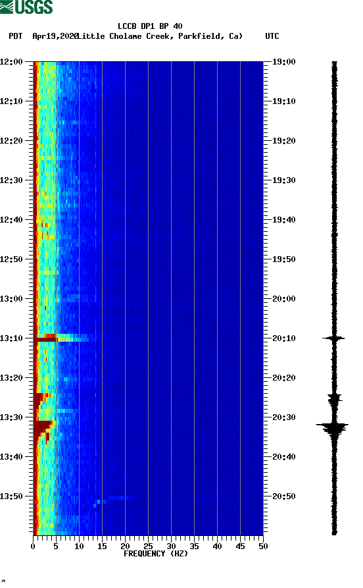Click the 19:40 UTC time label
Screen dimensions: 363x588
coord(283,220)
